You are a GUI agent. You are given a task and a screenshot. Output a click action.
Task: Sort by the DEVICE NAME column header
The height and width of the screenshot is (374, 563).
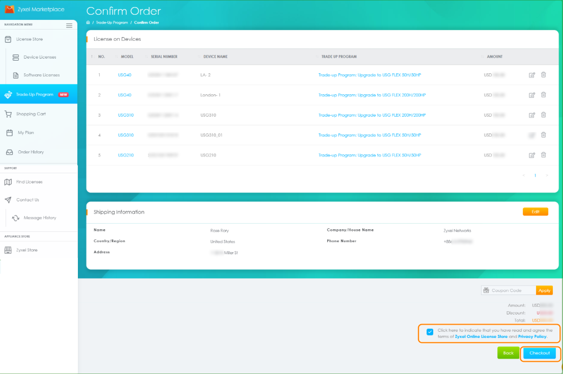point(215,57)
